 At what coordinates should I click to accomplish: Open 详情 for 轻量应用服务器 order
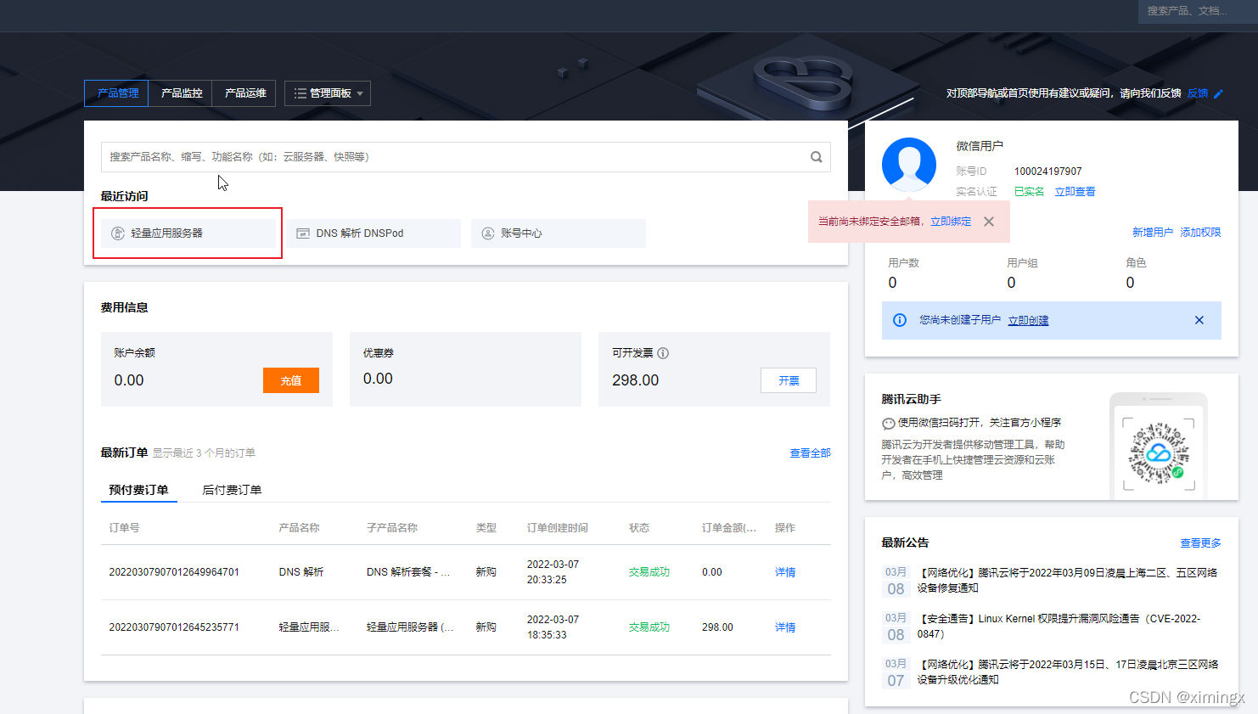point(785,627)
